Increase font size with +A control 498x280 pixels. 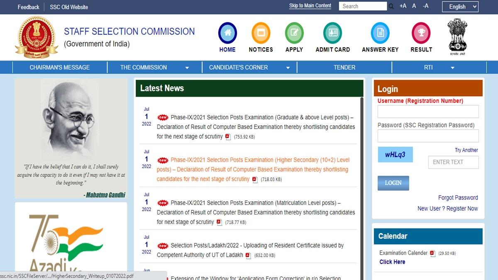403,6
